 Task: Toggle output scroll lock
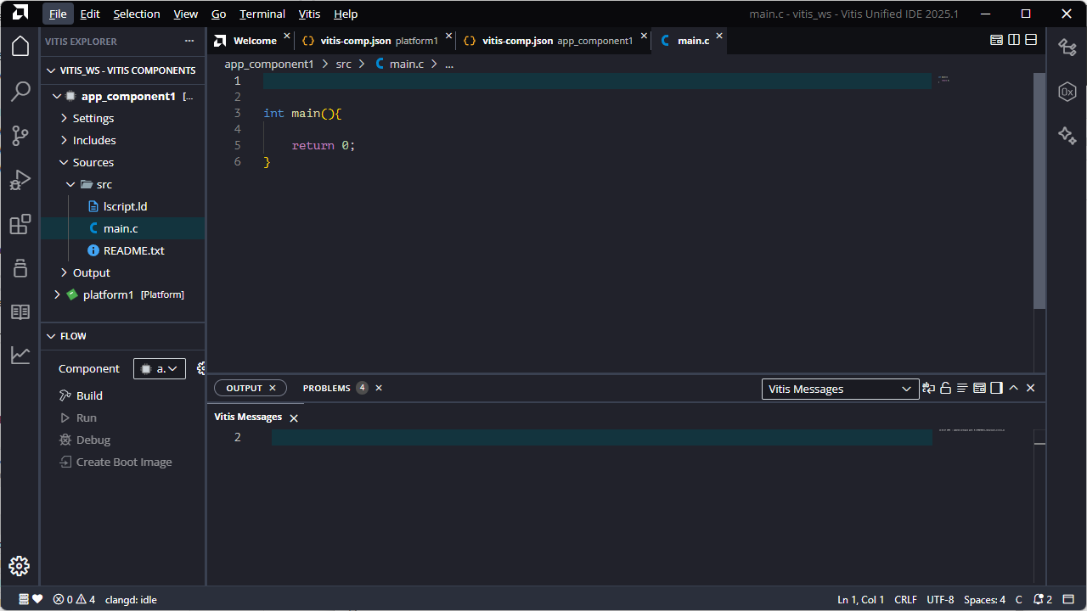click(x=945, y=388)
